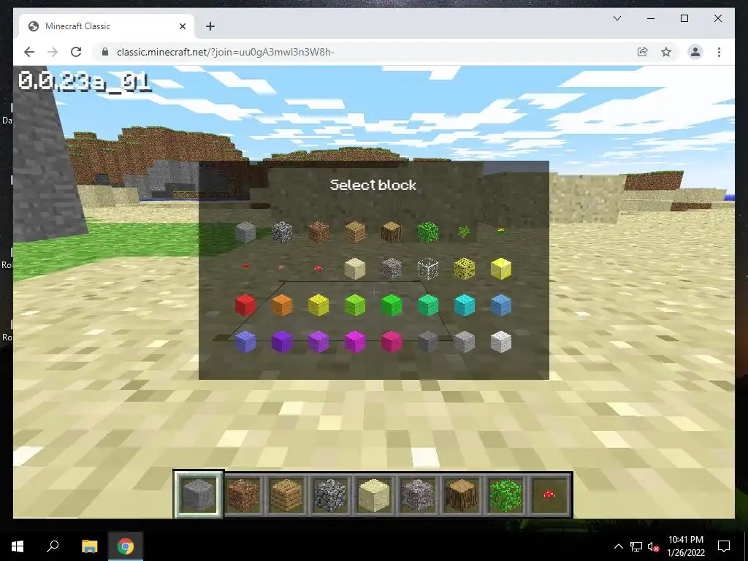The width and height of the screenshot is (748, 561).
Task: Select the leaves slot in the hotbar
Action: click(505, 495)
